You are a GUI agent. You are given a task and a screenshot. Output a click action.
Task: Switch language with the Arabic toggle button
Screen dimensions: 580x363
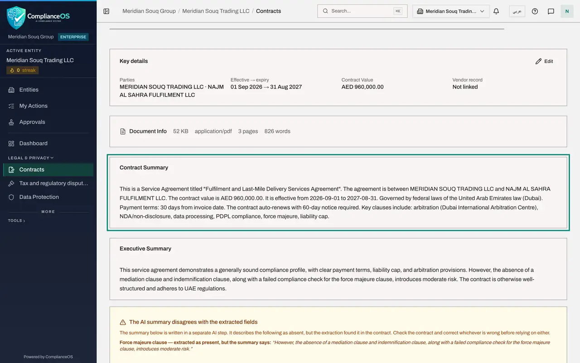click(517, 11)
